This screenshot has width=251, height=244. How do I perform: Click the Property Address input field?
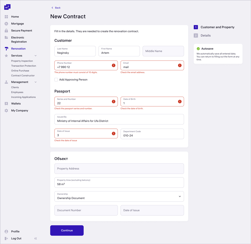coord(119,168)
